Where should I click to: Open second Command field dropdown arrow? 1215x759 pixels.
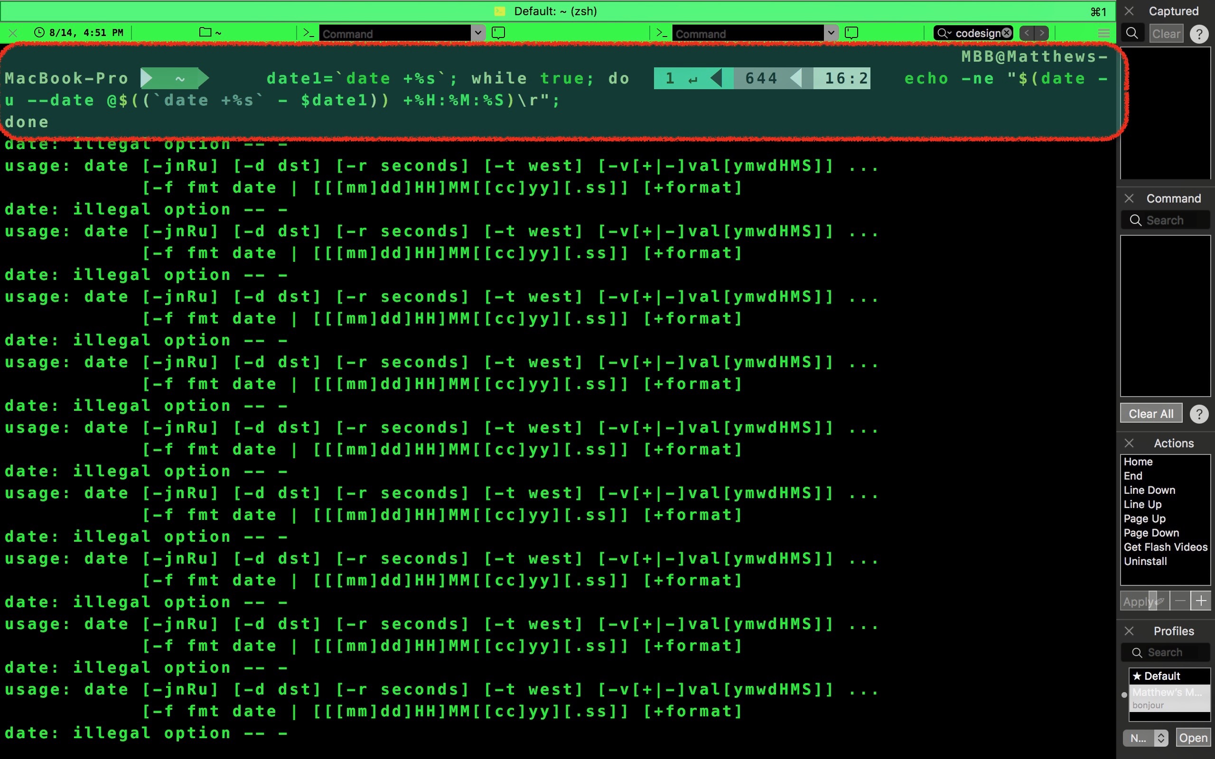click(x=832, y=33)
